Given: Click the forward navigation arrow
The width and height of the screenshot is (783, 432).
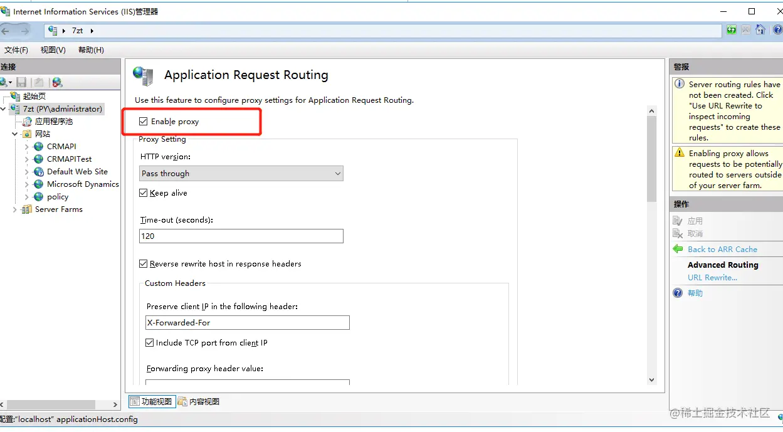Looking at the screenshot, I should pos(24,31).
